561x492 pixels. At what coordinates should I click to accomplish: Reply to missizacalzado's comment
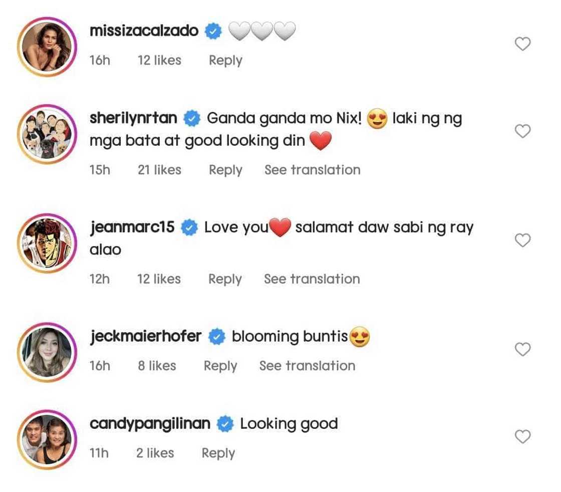225,61
